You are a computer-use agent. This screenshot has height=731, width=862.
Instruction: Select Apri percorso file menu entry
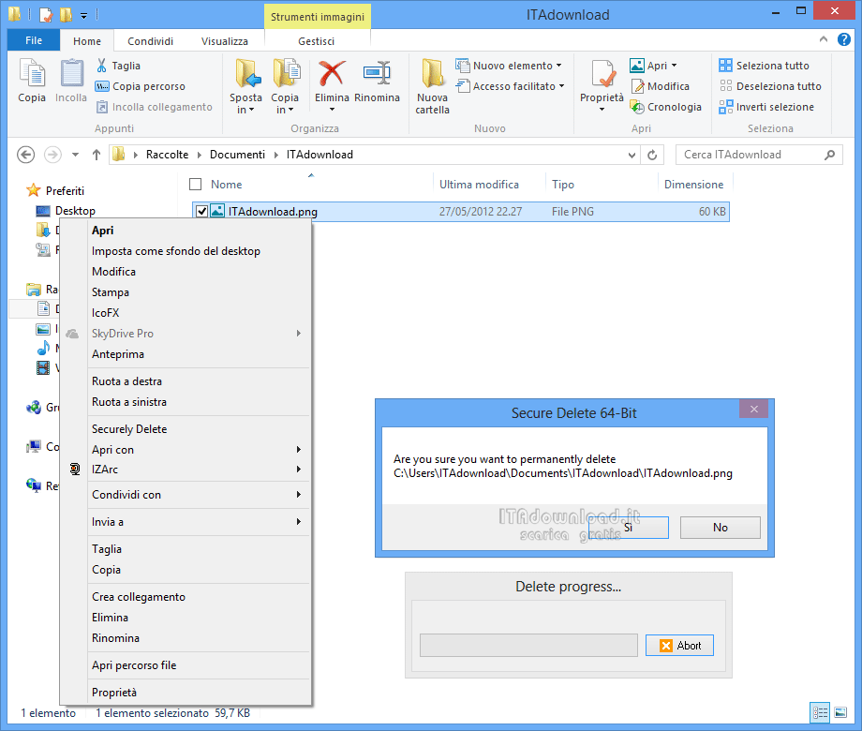[x=199, y=665]
